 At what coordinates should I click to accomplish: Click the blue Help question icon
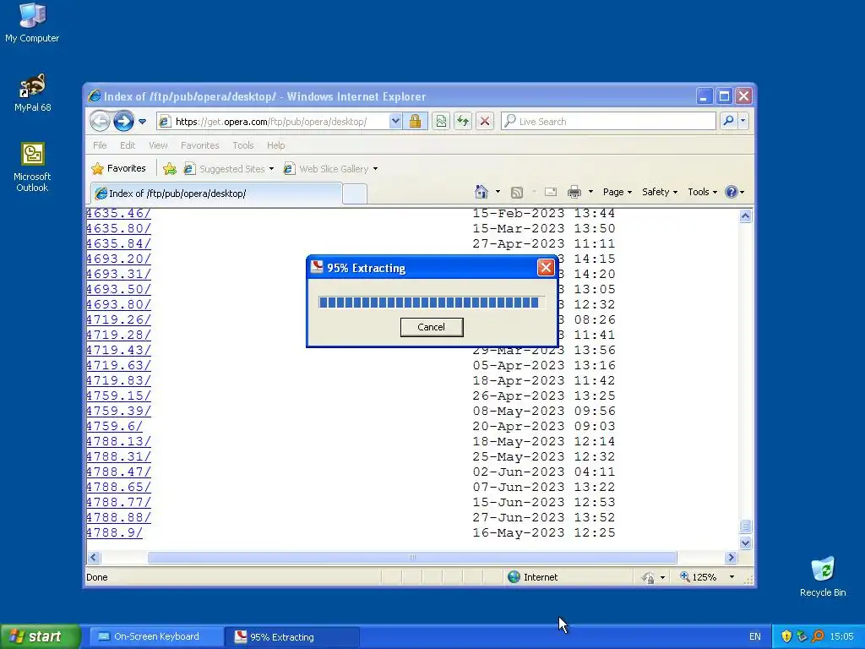pyautogui.click(x=732, y=192)
